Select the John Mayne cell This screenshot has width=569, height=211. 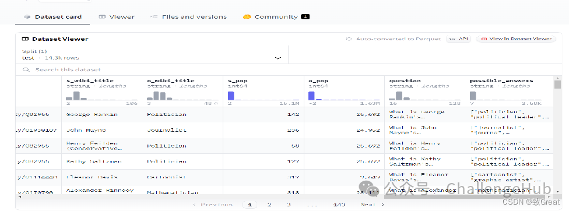pyautogui.click(x=102, y=130)
